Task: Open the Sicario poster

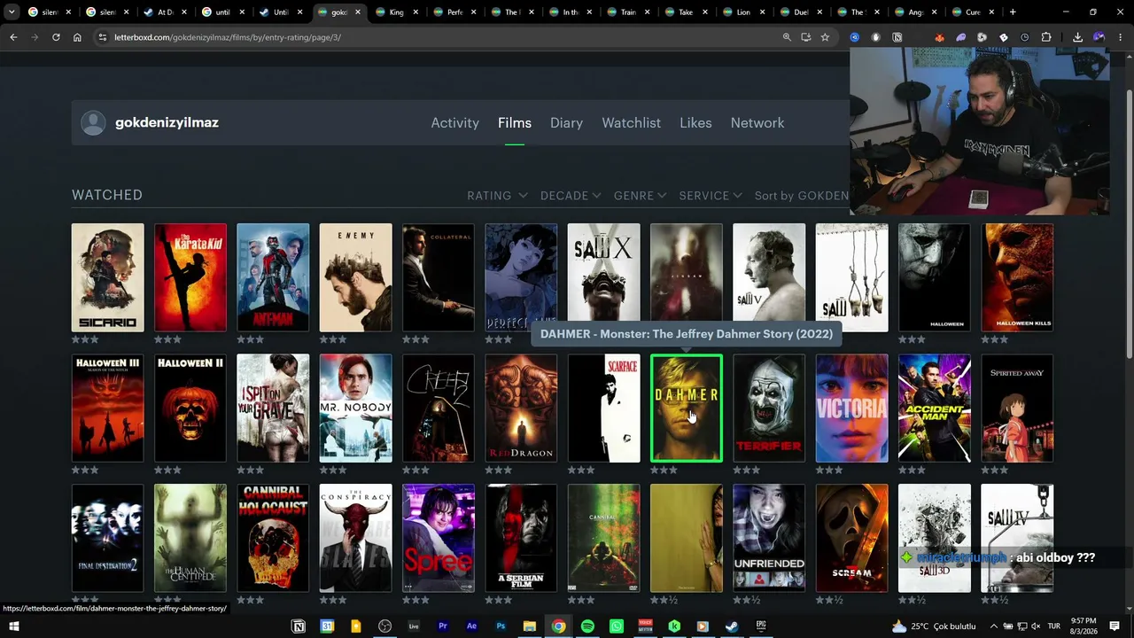Action: [108, 278]
